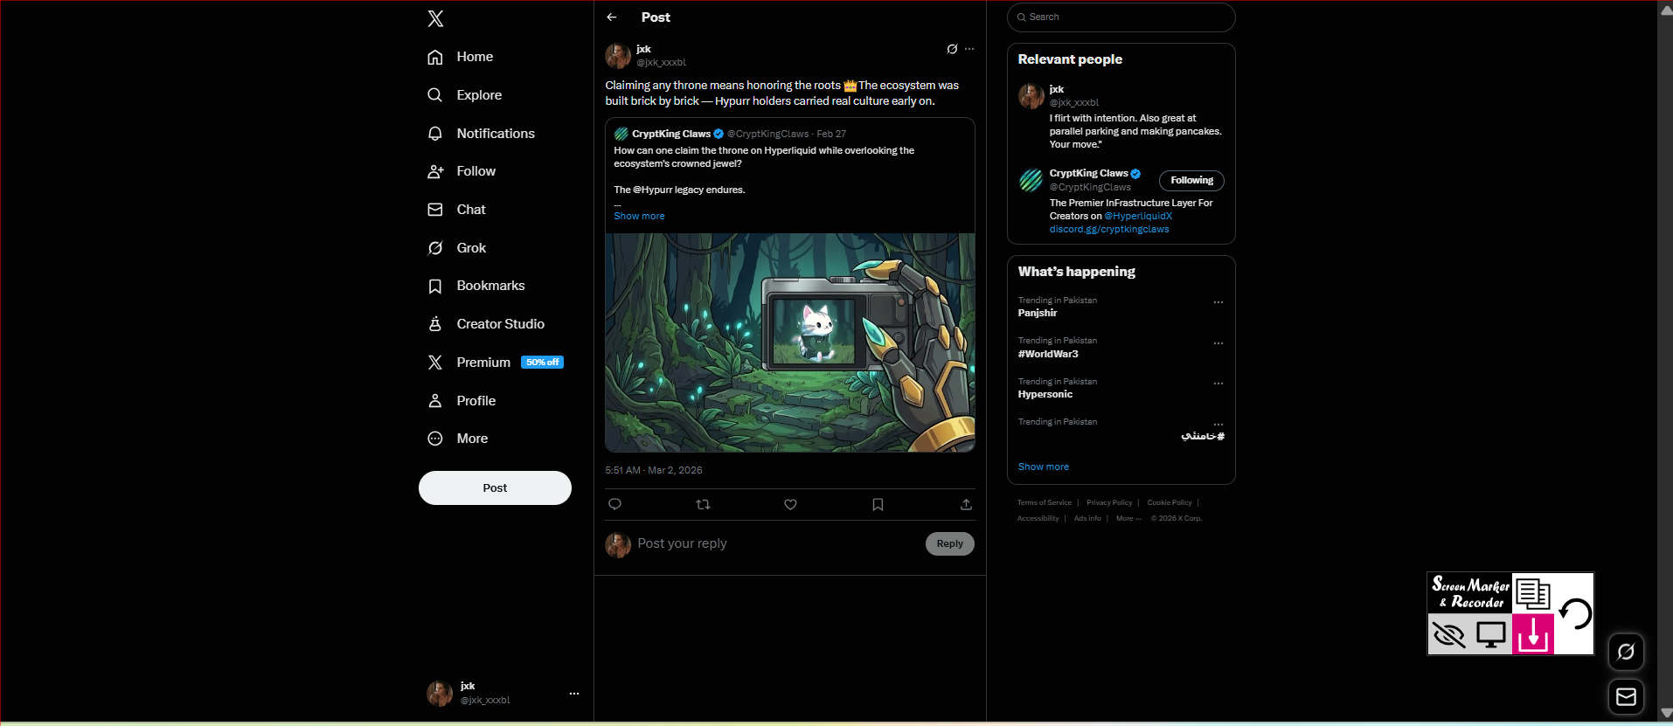Expand account switcher dots for jxk

pos(574,694)
